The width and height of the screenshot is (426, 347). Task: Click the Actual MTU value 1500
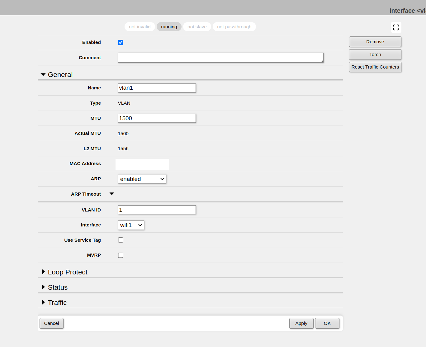(x=123, y=134)
